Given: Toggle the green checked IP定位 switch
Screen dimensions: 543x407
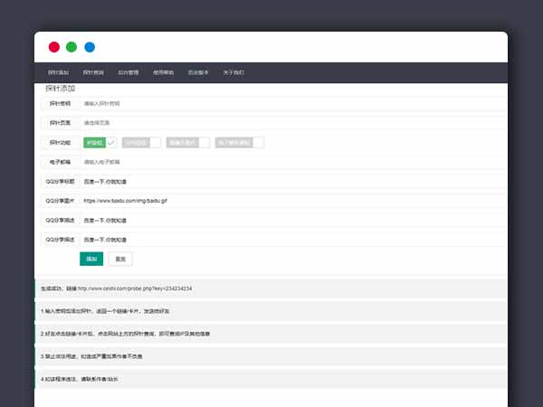Looking at the screenshot, I should [100, 142].
